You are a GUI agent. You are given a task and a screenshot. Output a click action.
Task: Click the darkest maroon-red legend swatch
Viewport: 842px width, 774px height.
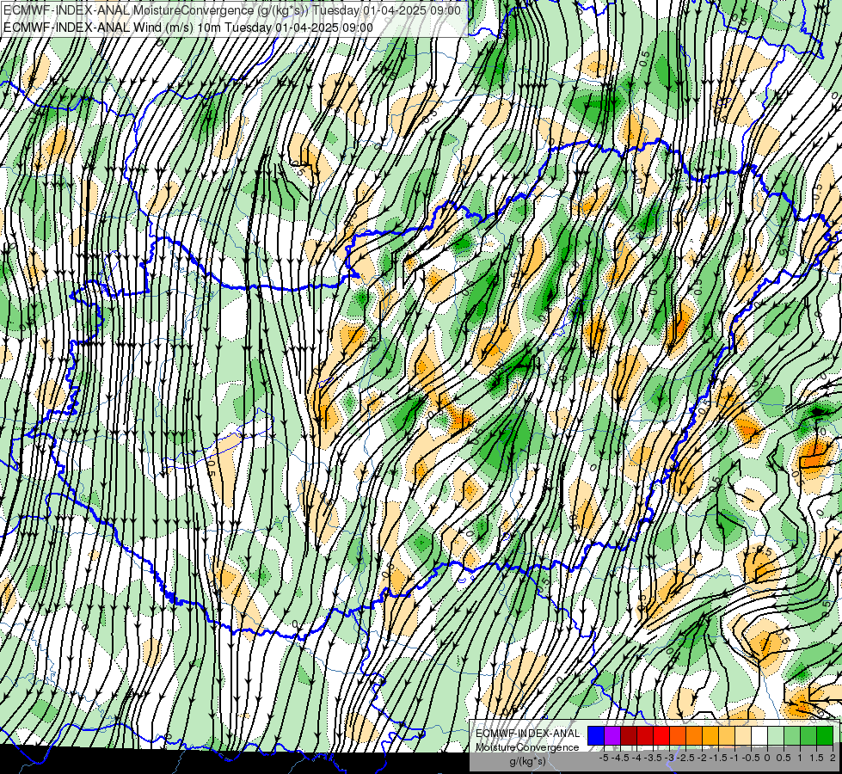pos(629,735)
